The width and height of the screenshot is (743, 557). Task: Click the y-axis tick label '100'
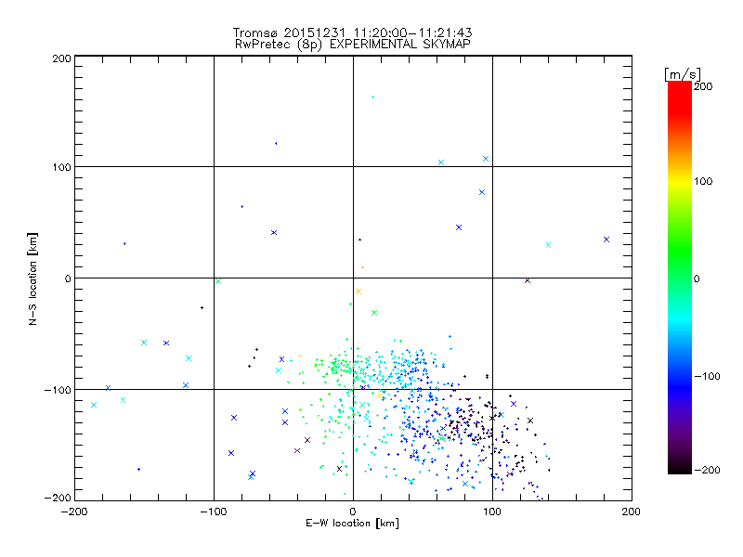[61, 167]
